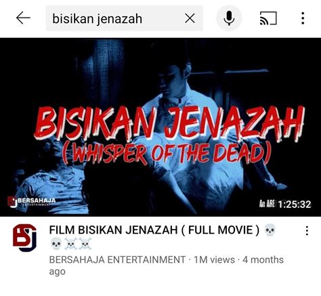The width and height of the screenshot is (321, 296).
Task: Open video options three-dot menu
Action: click(307, 230)
